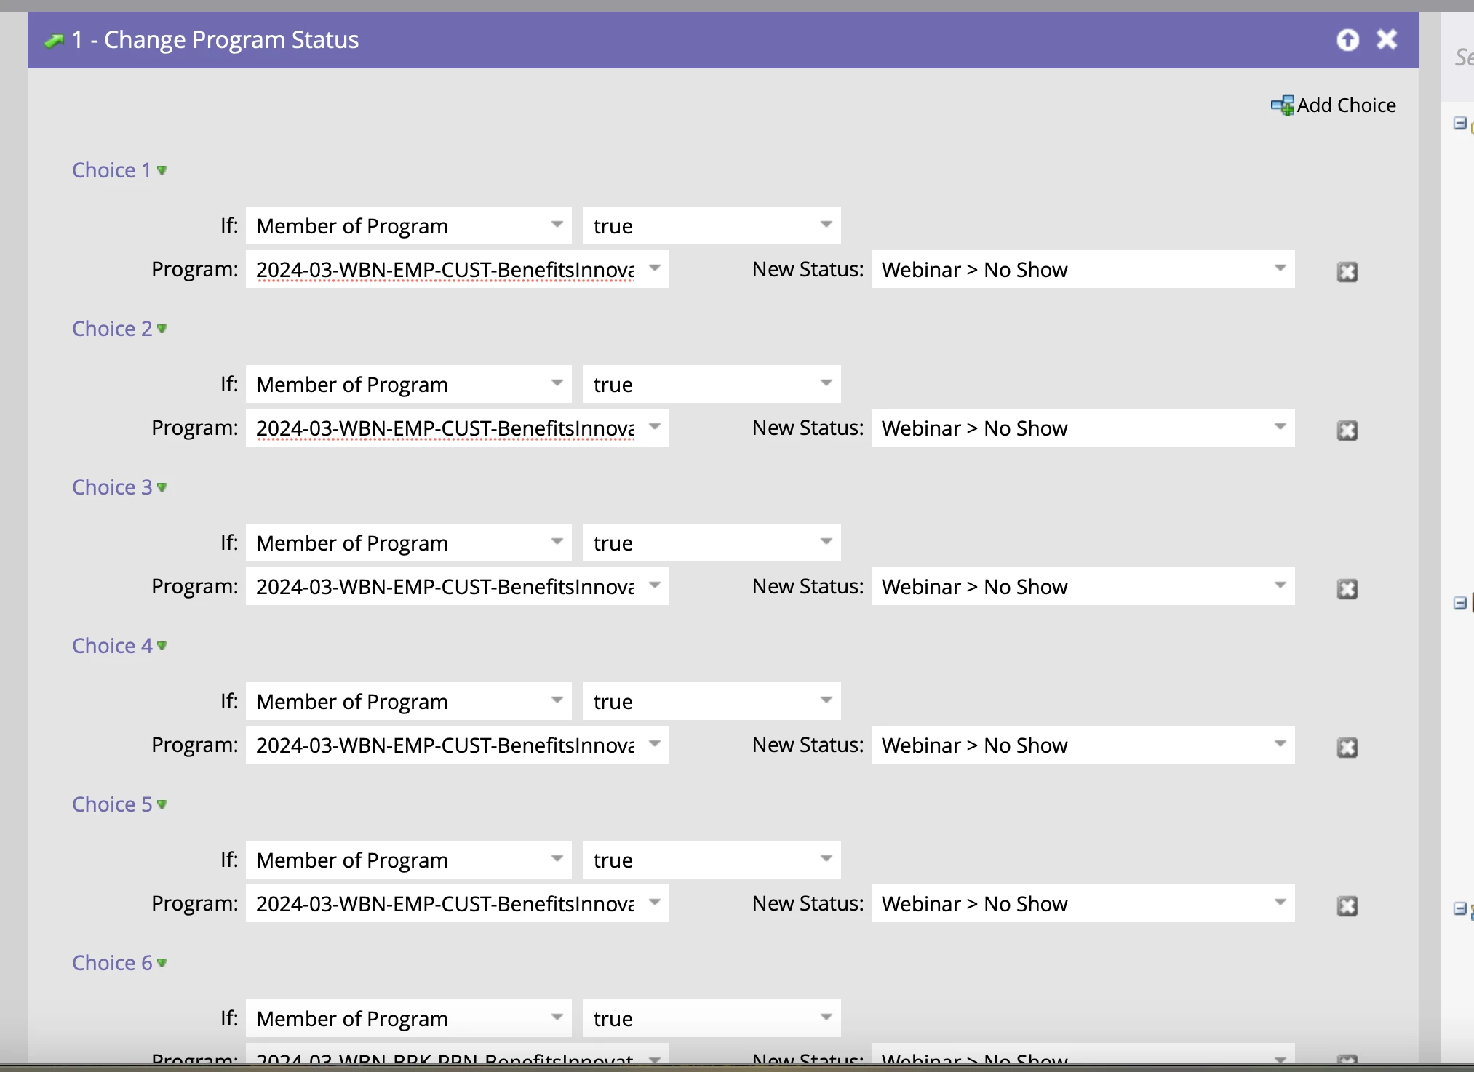Remove Choice 5 with its delete icon
The image size is (1474, 1072).
[x=1347, y=906]
